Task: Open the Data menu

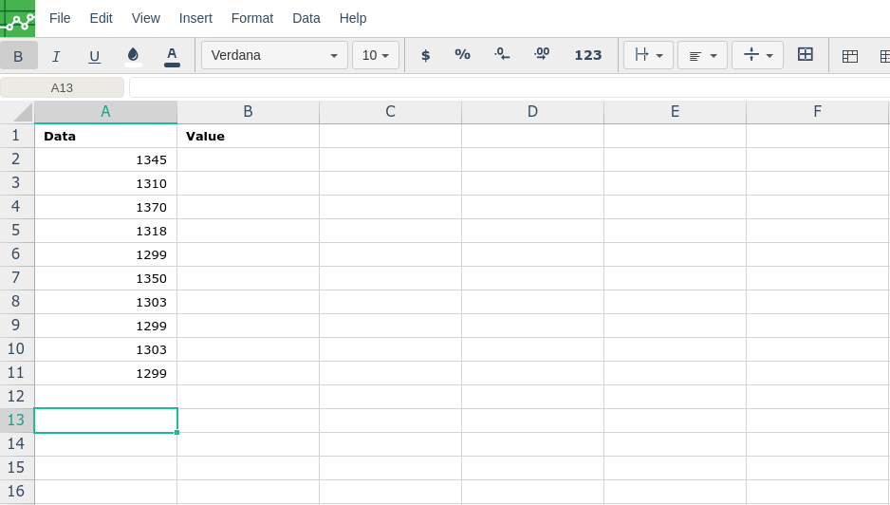Action: coord(306,18)
